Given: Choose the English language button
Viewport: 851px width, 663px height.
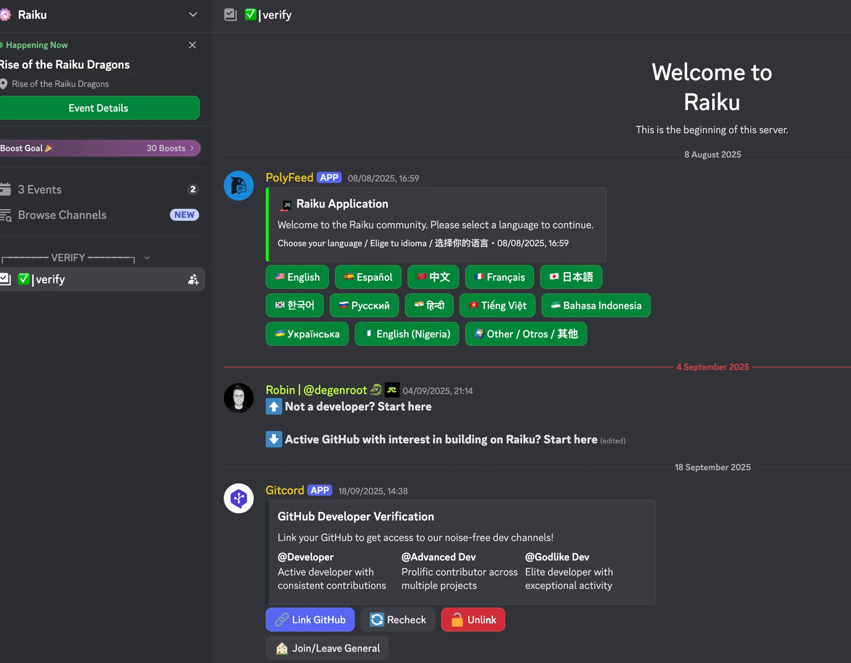Looking at the screenshot, I should click(297, 277).
